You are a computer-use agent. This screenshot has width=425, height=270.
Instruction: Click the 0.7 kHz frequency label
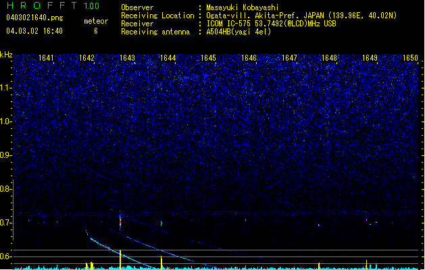[5, 223]
